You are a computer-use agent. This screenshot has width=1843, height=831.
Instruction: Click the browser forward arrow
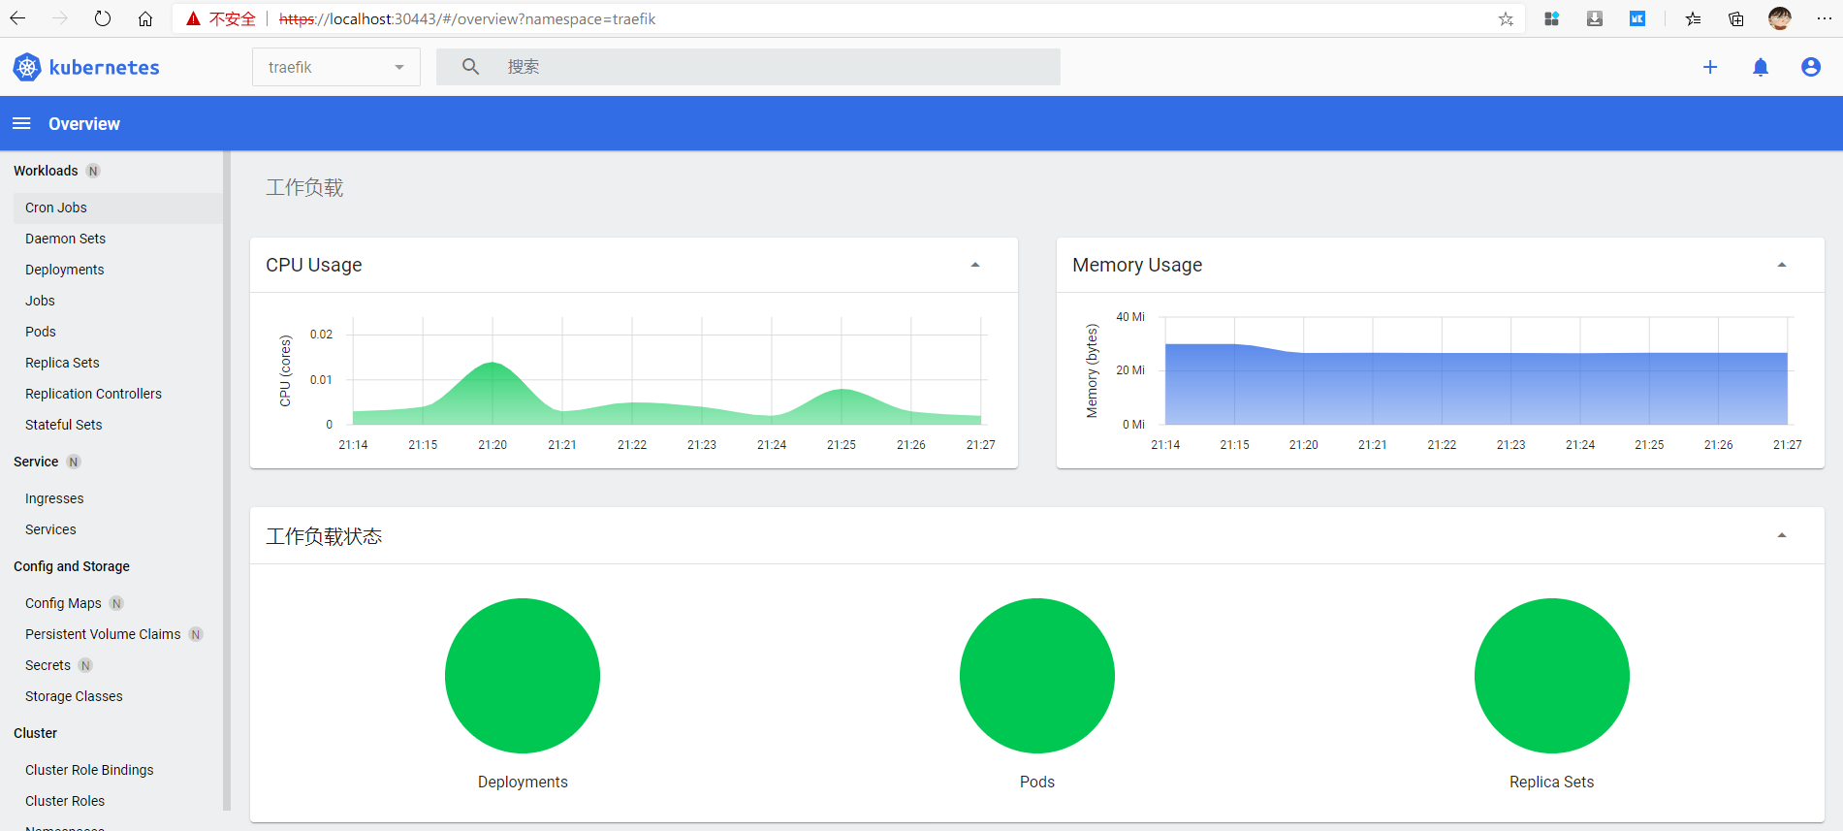pos(60,18)
